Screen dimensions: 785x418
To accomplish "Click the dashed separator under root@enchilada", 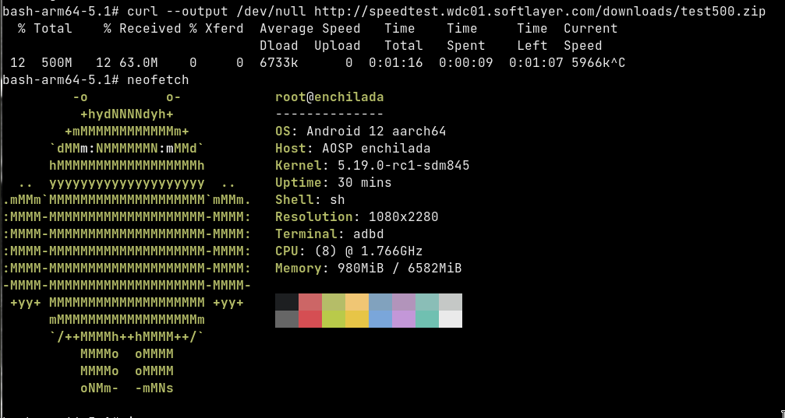I will tap(330, 114).
